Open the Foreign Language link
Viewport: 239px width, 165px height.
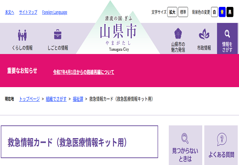(54, 12)
